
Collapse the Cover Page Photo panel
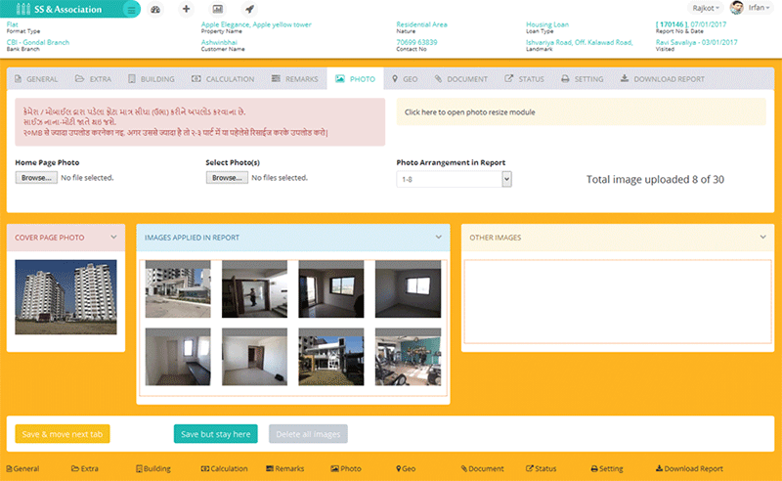[114, 237]
